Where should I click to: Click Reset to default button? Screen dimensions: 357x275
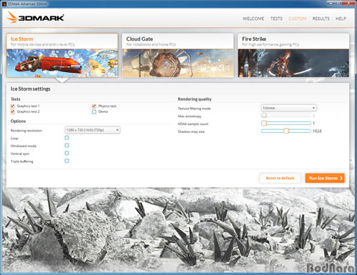tap(280, 178)
